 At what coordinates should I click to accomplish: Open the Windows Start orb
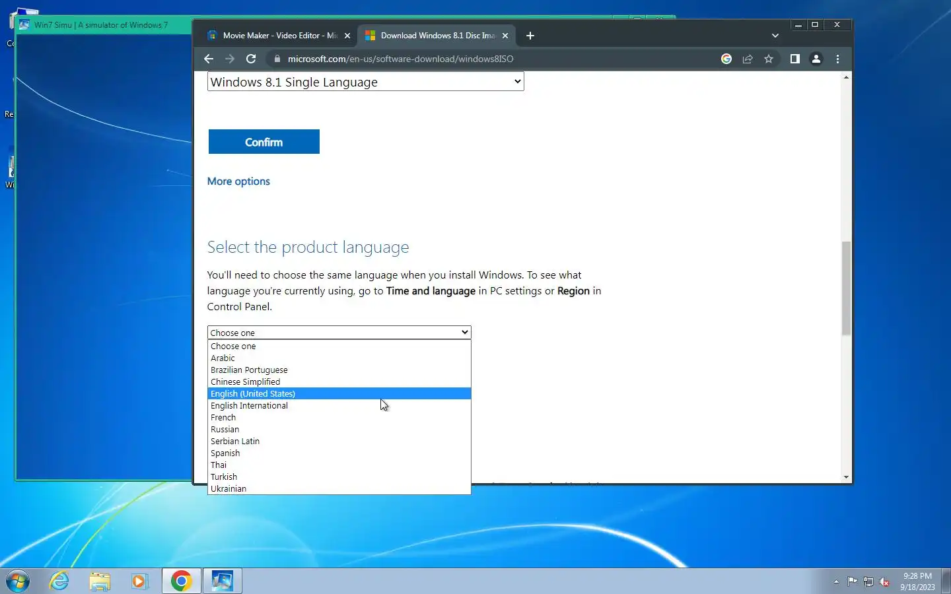[x=18, y=581]
